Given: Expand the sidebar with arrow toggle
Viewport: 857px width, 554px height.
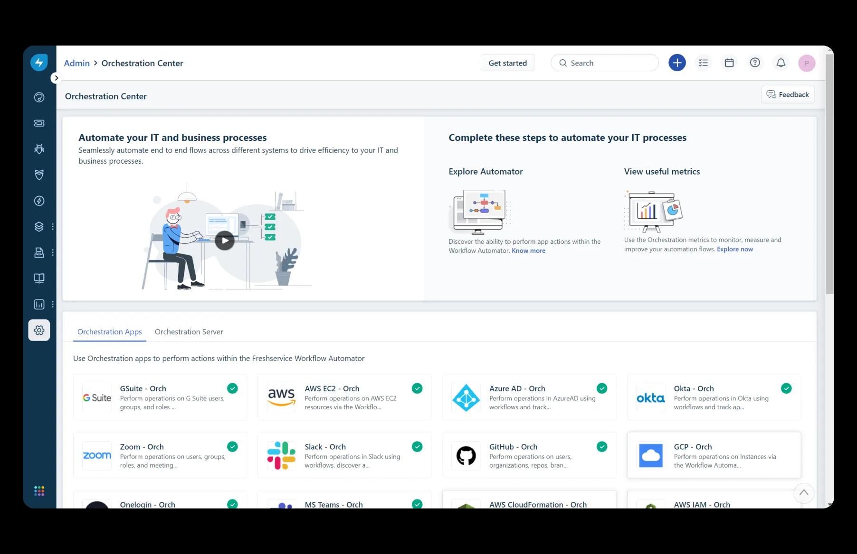Looking at the screenshot, I should [x=56, y=78].
